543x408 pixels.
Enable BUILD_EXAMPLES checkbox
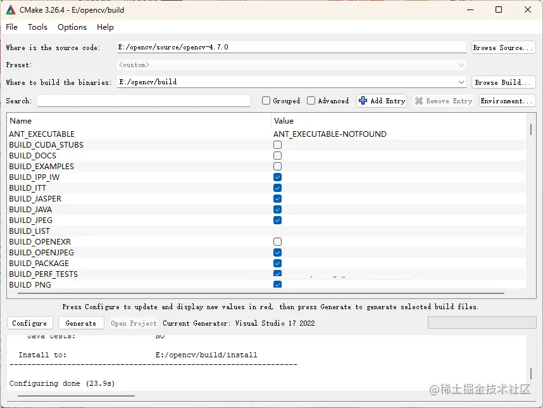pyautogui.click(x=277, y=167)
